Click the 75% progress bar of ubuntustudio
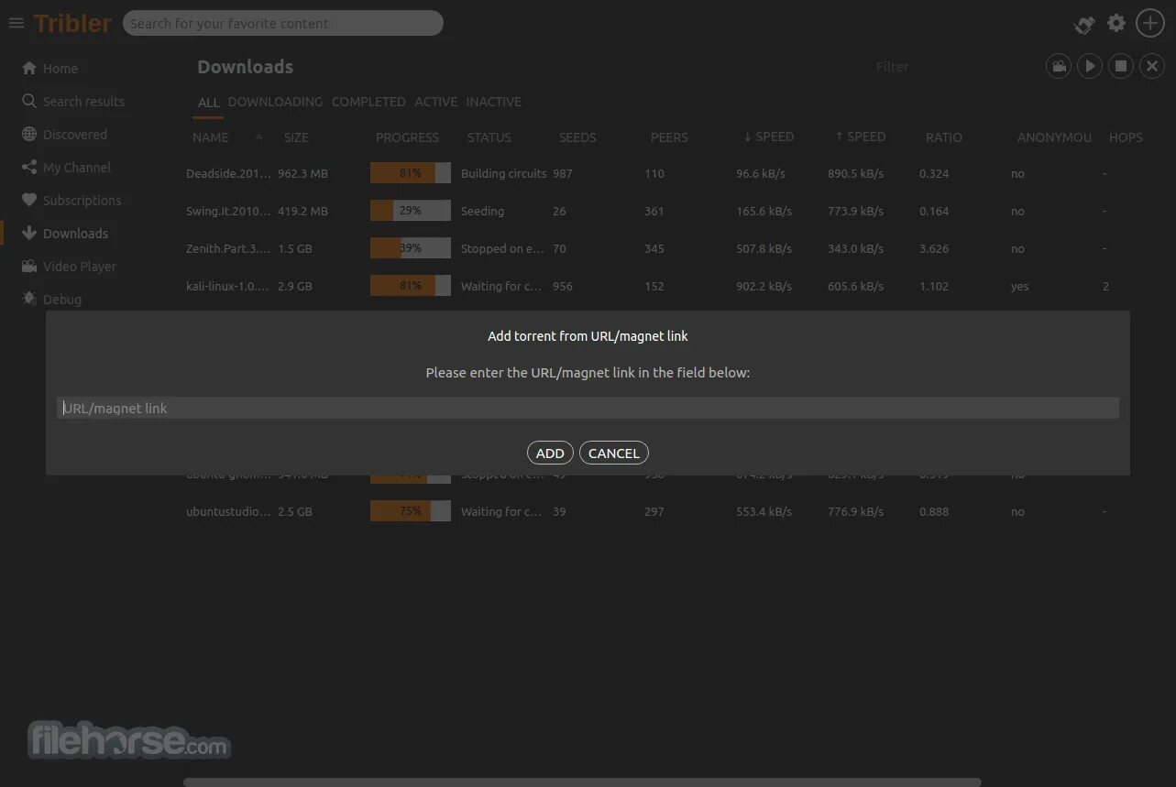This screenshot has width=1176, height=787. (x=411, y=511)
